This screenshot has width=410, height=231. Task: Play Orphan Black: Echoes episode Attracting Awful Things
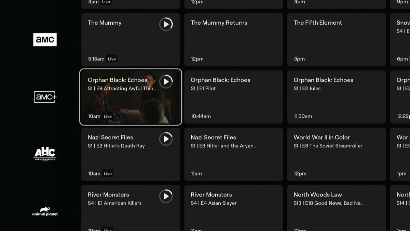166,81
